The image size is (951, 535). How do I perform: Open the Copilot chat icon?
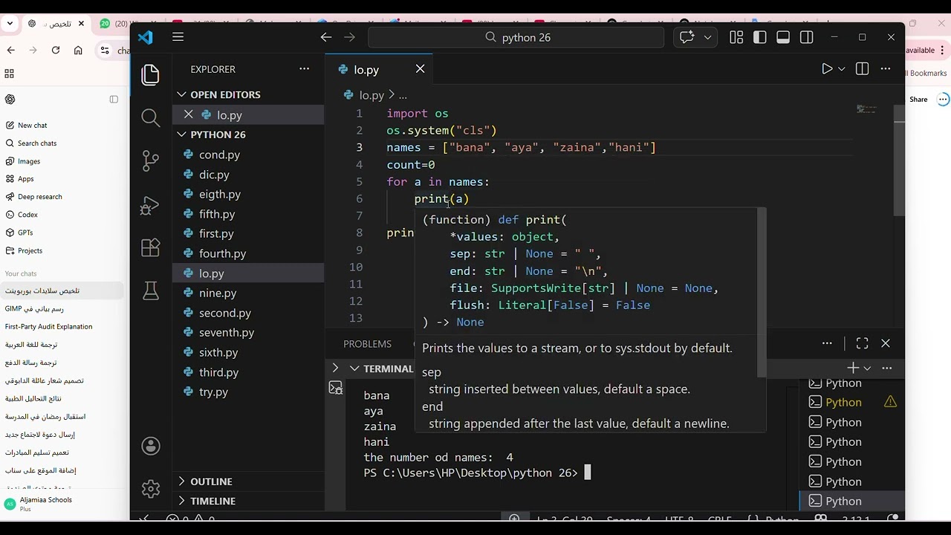687,37
